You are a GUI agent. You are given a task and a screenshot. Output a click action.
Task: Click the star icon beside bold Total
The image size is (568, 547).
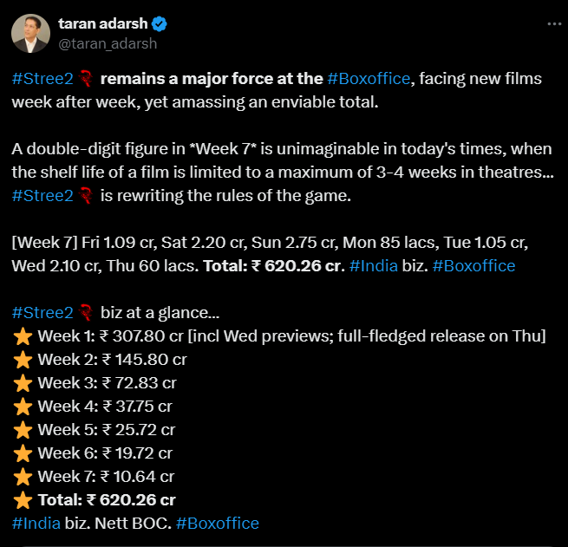pyautogui.click(x=23, y=499)
